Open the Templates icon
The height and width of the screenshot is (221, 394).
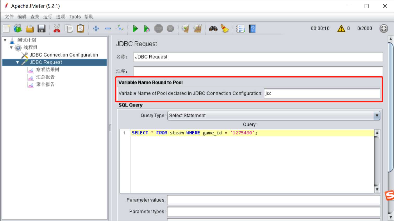(x=18, y=28)
